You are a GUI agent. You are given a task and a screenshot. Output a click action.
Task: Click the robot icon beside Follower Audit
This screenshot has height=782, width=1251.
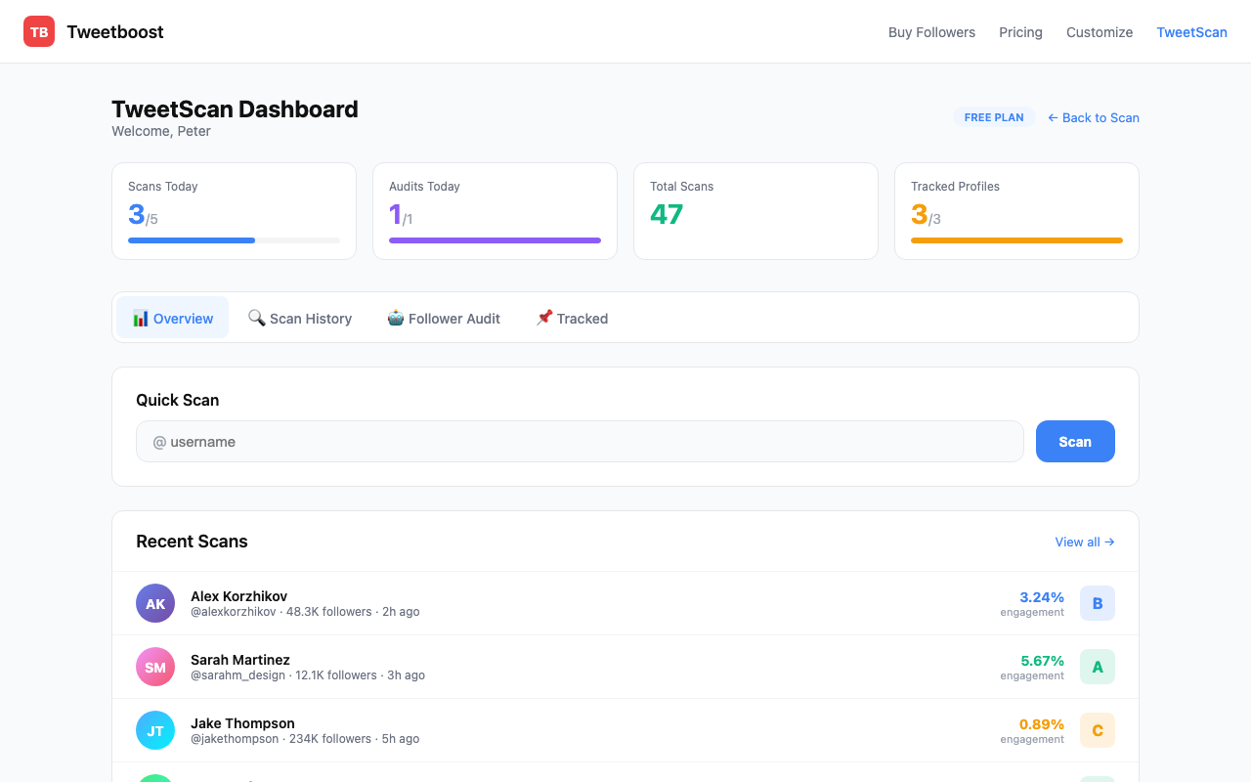tap(396, 318)
